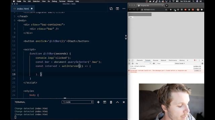The image size is (215, 120).
Task: Split the terminal panel
Action: pyautogui.click(x=104, y=102)
